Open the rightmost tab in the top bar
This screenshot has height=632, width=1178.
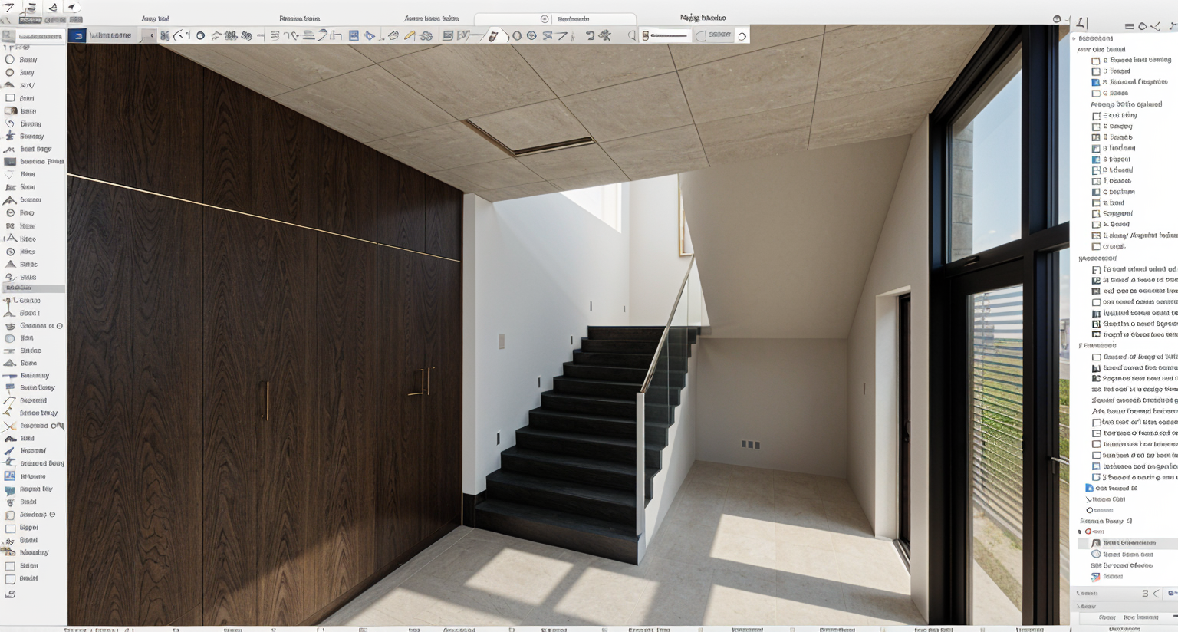[703, 18]
